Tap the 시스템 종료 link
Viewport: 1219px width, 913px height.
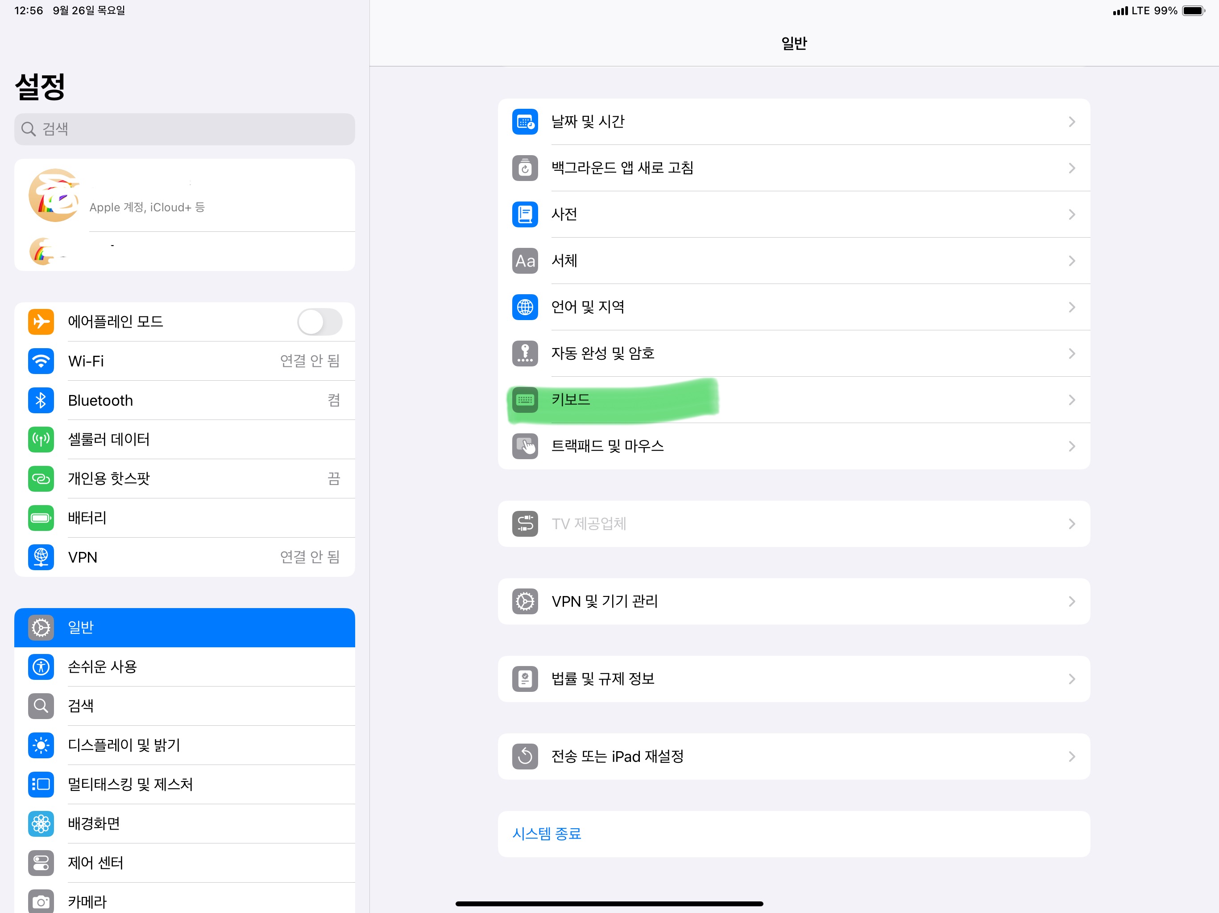[547, 834]
